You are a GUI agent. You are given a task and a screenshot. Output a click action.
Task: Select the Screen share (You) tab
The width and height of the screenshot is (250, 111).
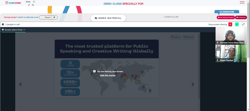(13, 30)
